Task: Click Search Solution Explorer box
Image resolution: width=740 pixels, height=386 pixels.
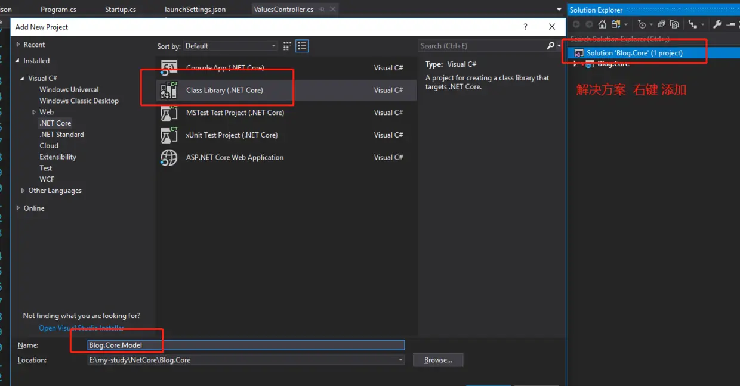Action: [x=653, y=39]
